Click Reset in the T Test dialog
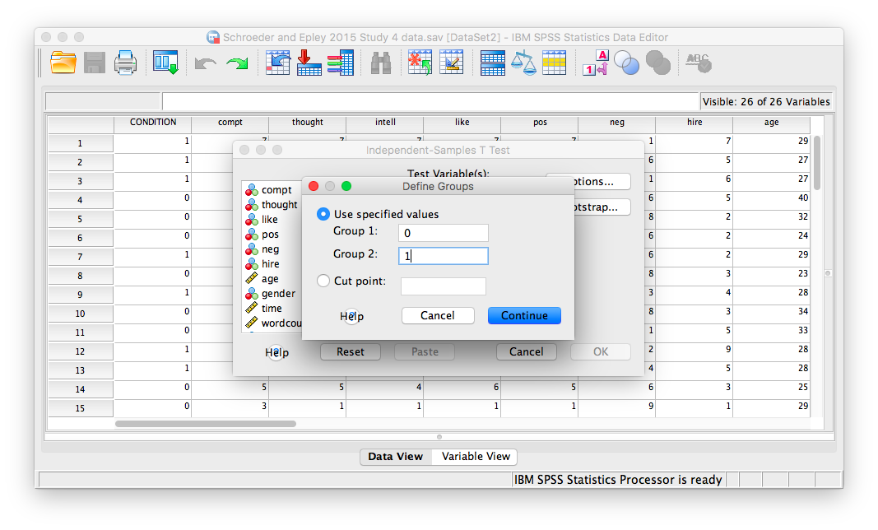 tap(350, 352)
